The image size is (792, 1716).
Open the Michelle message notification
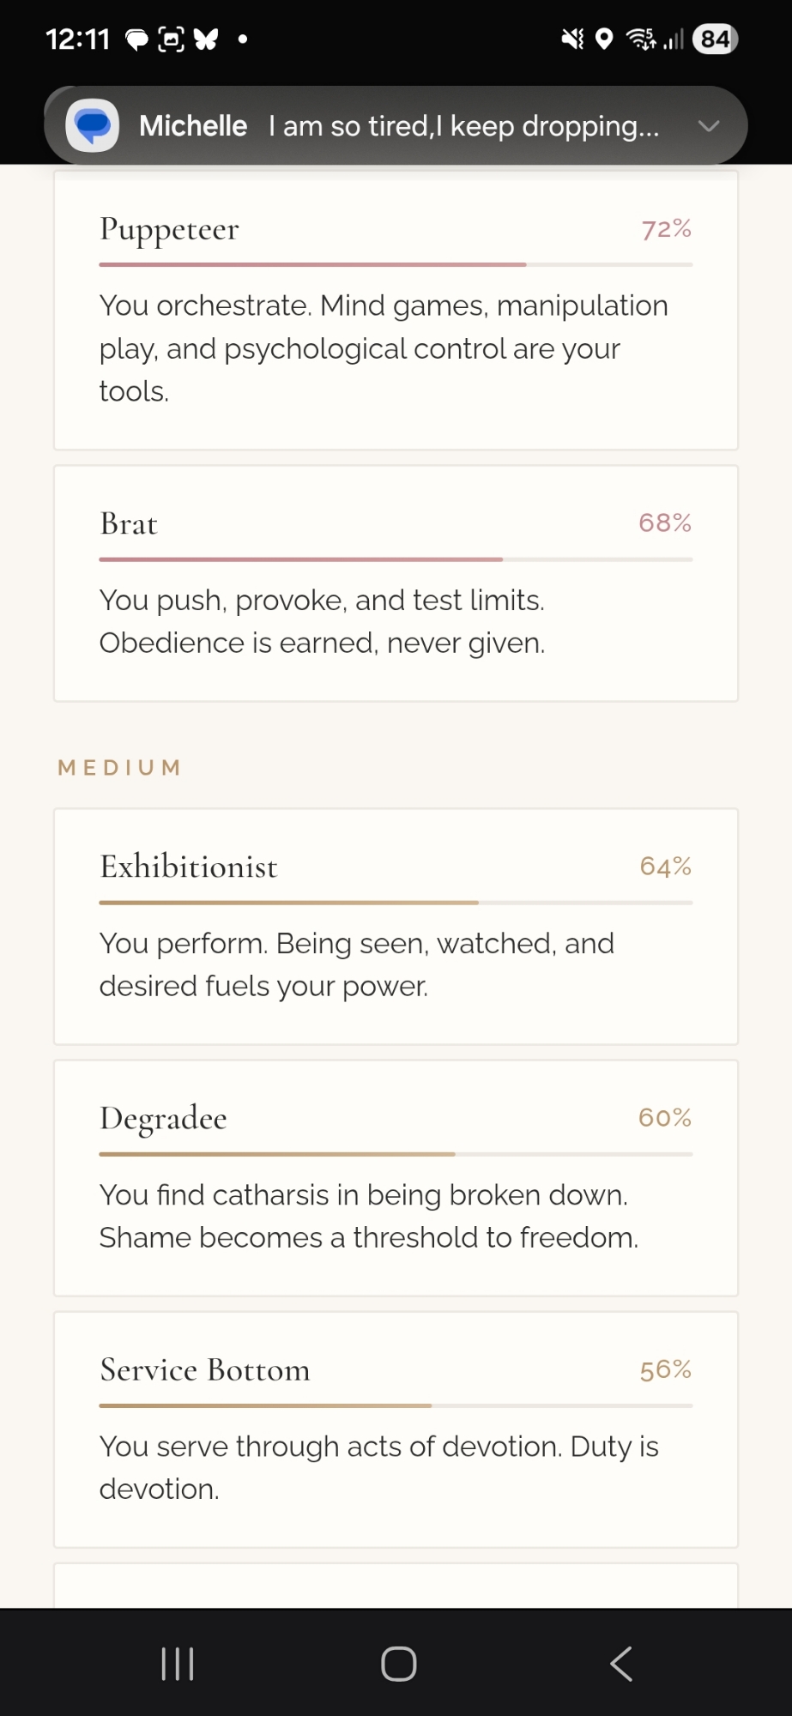399,126
